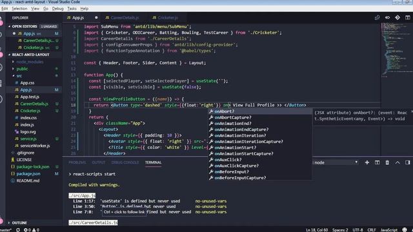This screenshot has height=232, width=413.
Task: Change indentation via Spaces: 2
Action: (340, 230)
